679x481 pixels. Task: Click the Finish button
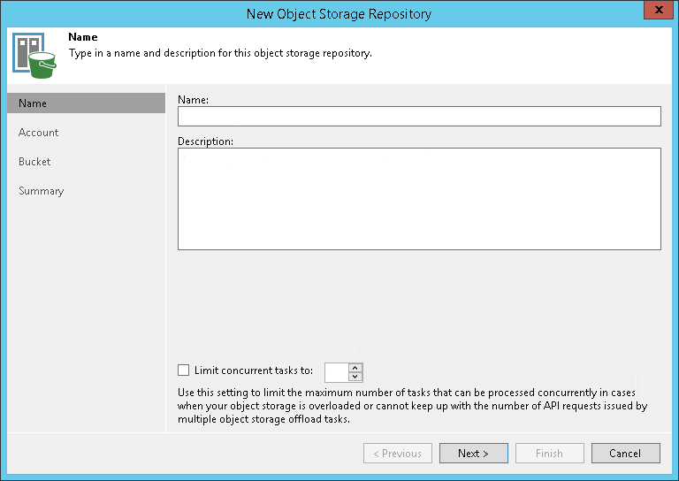pyautogui.click(x=549, y=454)
